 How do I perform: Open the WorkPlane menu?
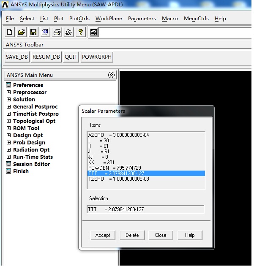109,18
